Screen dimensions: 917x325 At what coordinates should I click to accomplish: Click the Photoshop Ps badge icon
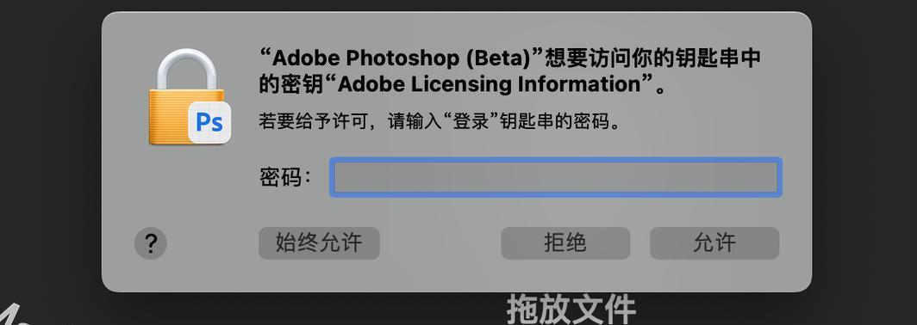coord(209,122)
